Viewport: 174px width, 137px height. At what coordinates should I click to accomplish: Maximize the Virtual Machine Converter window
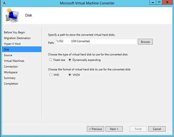point(159,2)
